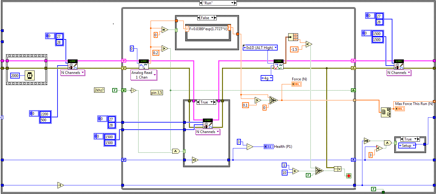
Task: Open the 0x1D (ALT High) enum dropdown
Action: pyautogui.click(x=260, y=47)
